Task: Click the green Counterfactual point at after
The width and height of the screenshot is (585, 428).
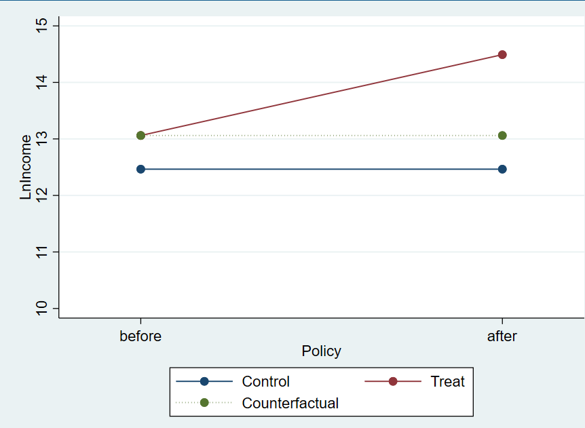Action: (502, 136)
